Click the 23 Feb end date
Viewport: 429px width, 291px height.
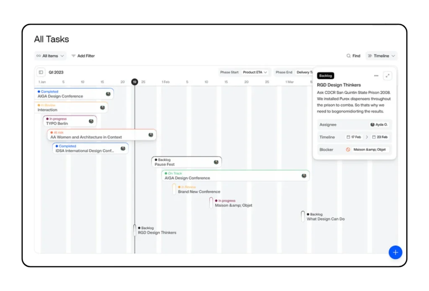pyautogui.click(x=380, y=137)
